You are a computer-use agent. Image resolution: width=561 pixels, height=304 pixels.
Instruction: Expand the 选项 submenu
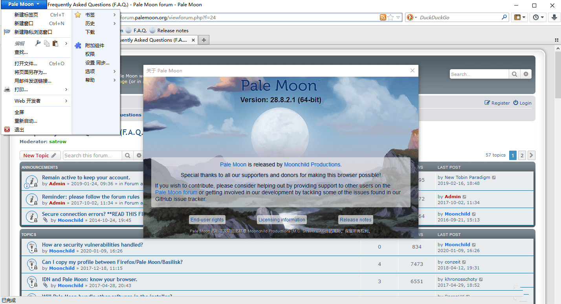pyautogui.click(x=96, y=71)
